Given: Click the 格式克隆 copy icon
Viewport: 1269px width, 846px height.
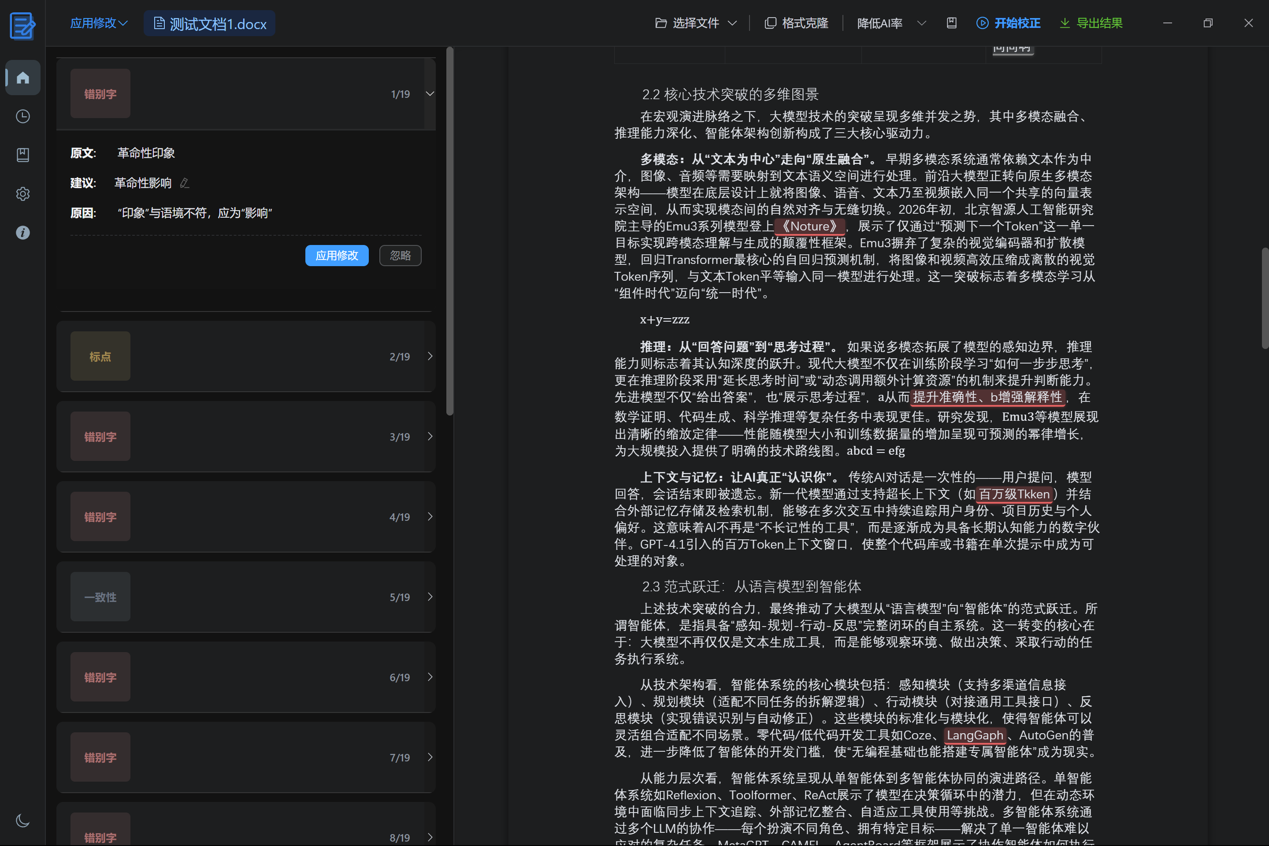Looking at the screenshot, I should [x=771, y=23].
